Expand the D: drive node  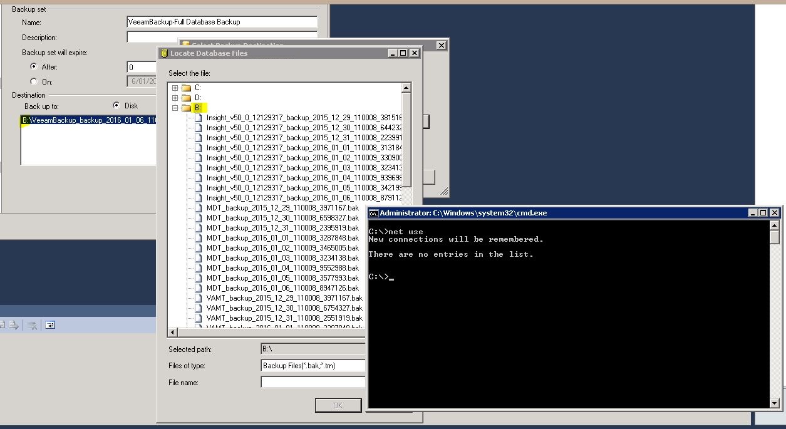click(x=175, y=98)
